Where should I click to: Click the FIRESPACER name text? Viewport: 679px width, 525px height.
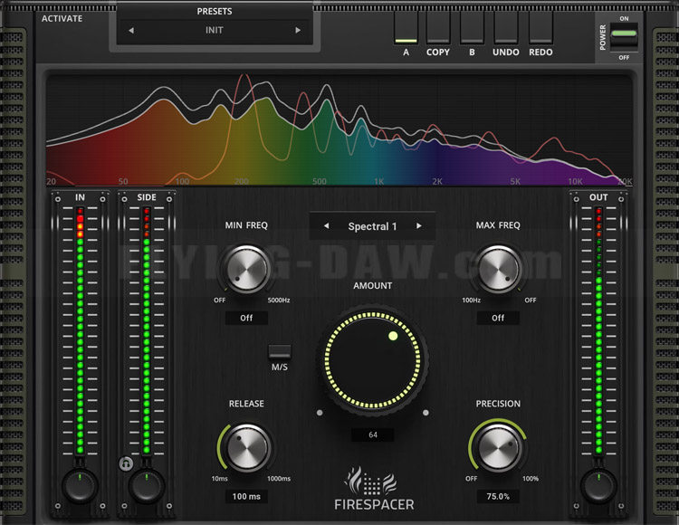[374, 504]
